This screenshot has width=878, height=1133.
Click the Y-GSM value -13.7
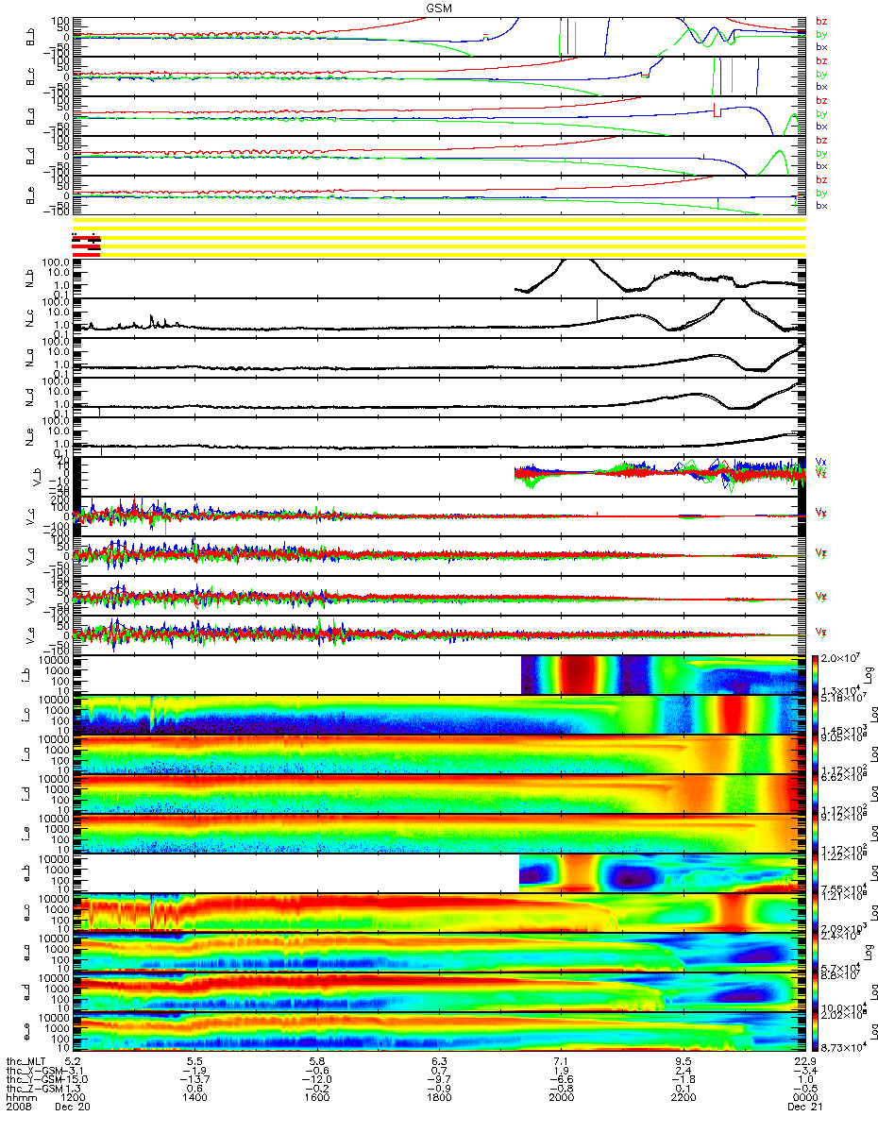(194, 1080)
